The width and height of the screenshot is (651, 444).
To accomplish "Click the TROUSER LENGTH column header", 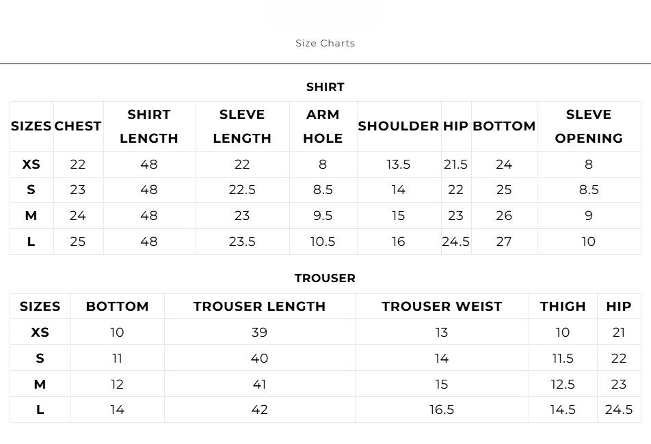I will [259, 307].
